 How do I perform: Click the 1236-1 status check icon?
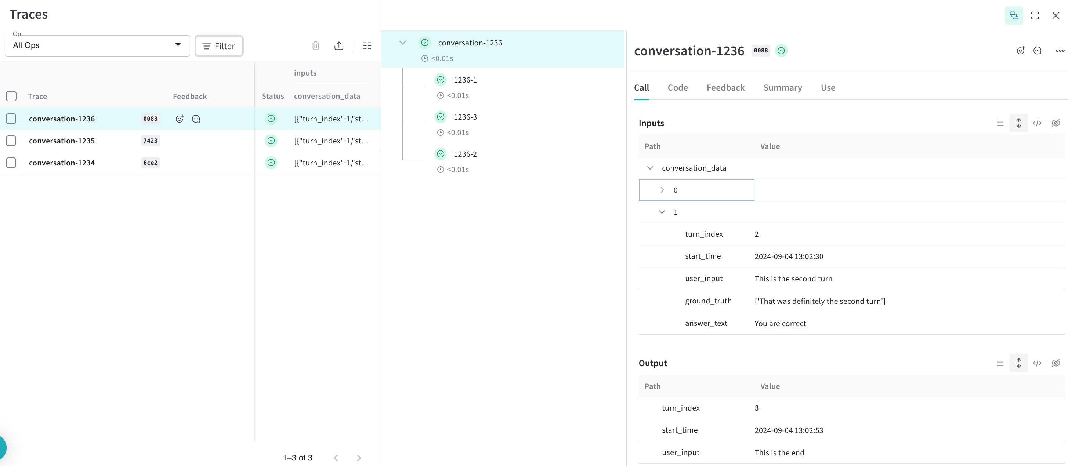(x=440, y=80)
